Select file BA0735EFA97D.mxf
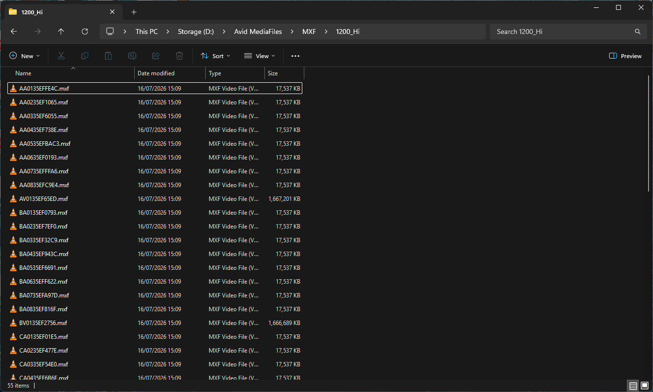The width and height of the screenshot is (653, 392). 155,295
